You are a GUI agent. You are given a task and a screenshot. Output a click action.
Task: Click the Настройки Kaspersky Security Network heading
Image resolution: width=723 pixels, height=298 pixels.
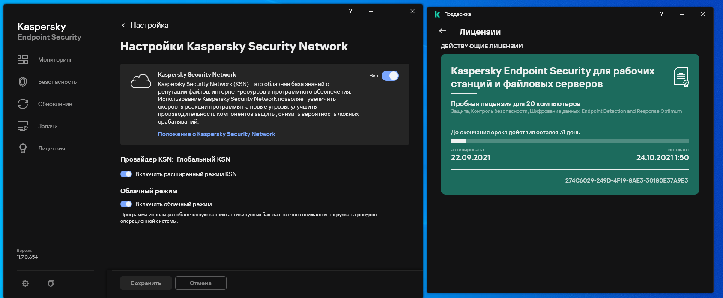pyautogui.click(x=234, y=46)
